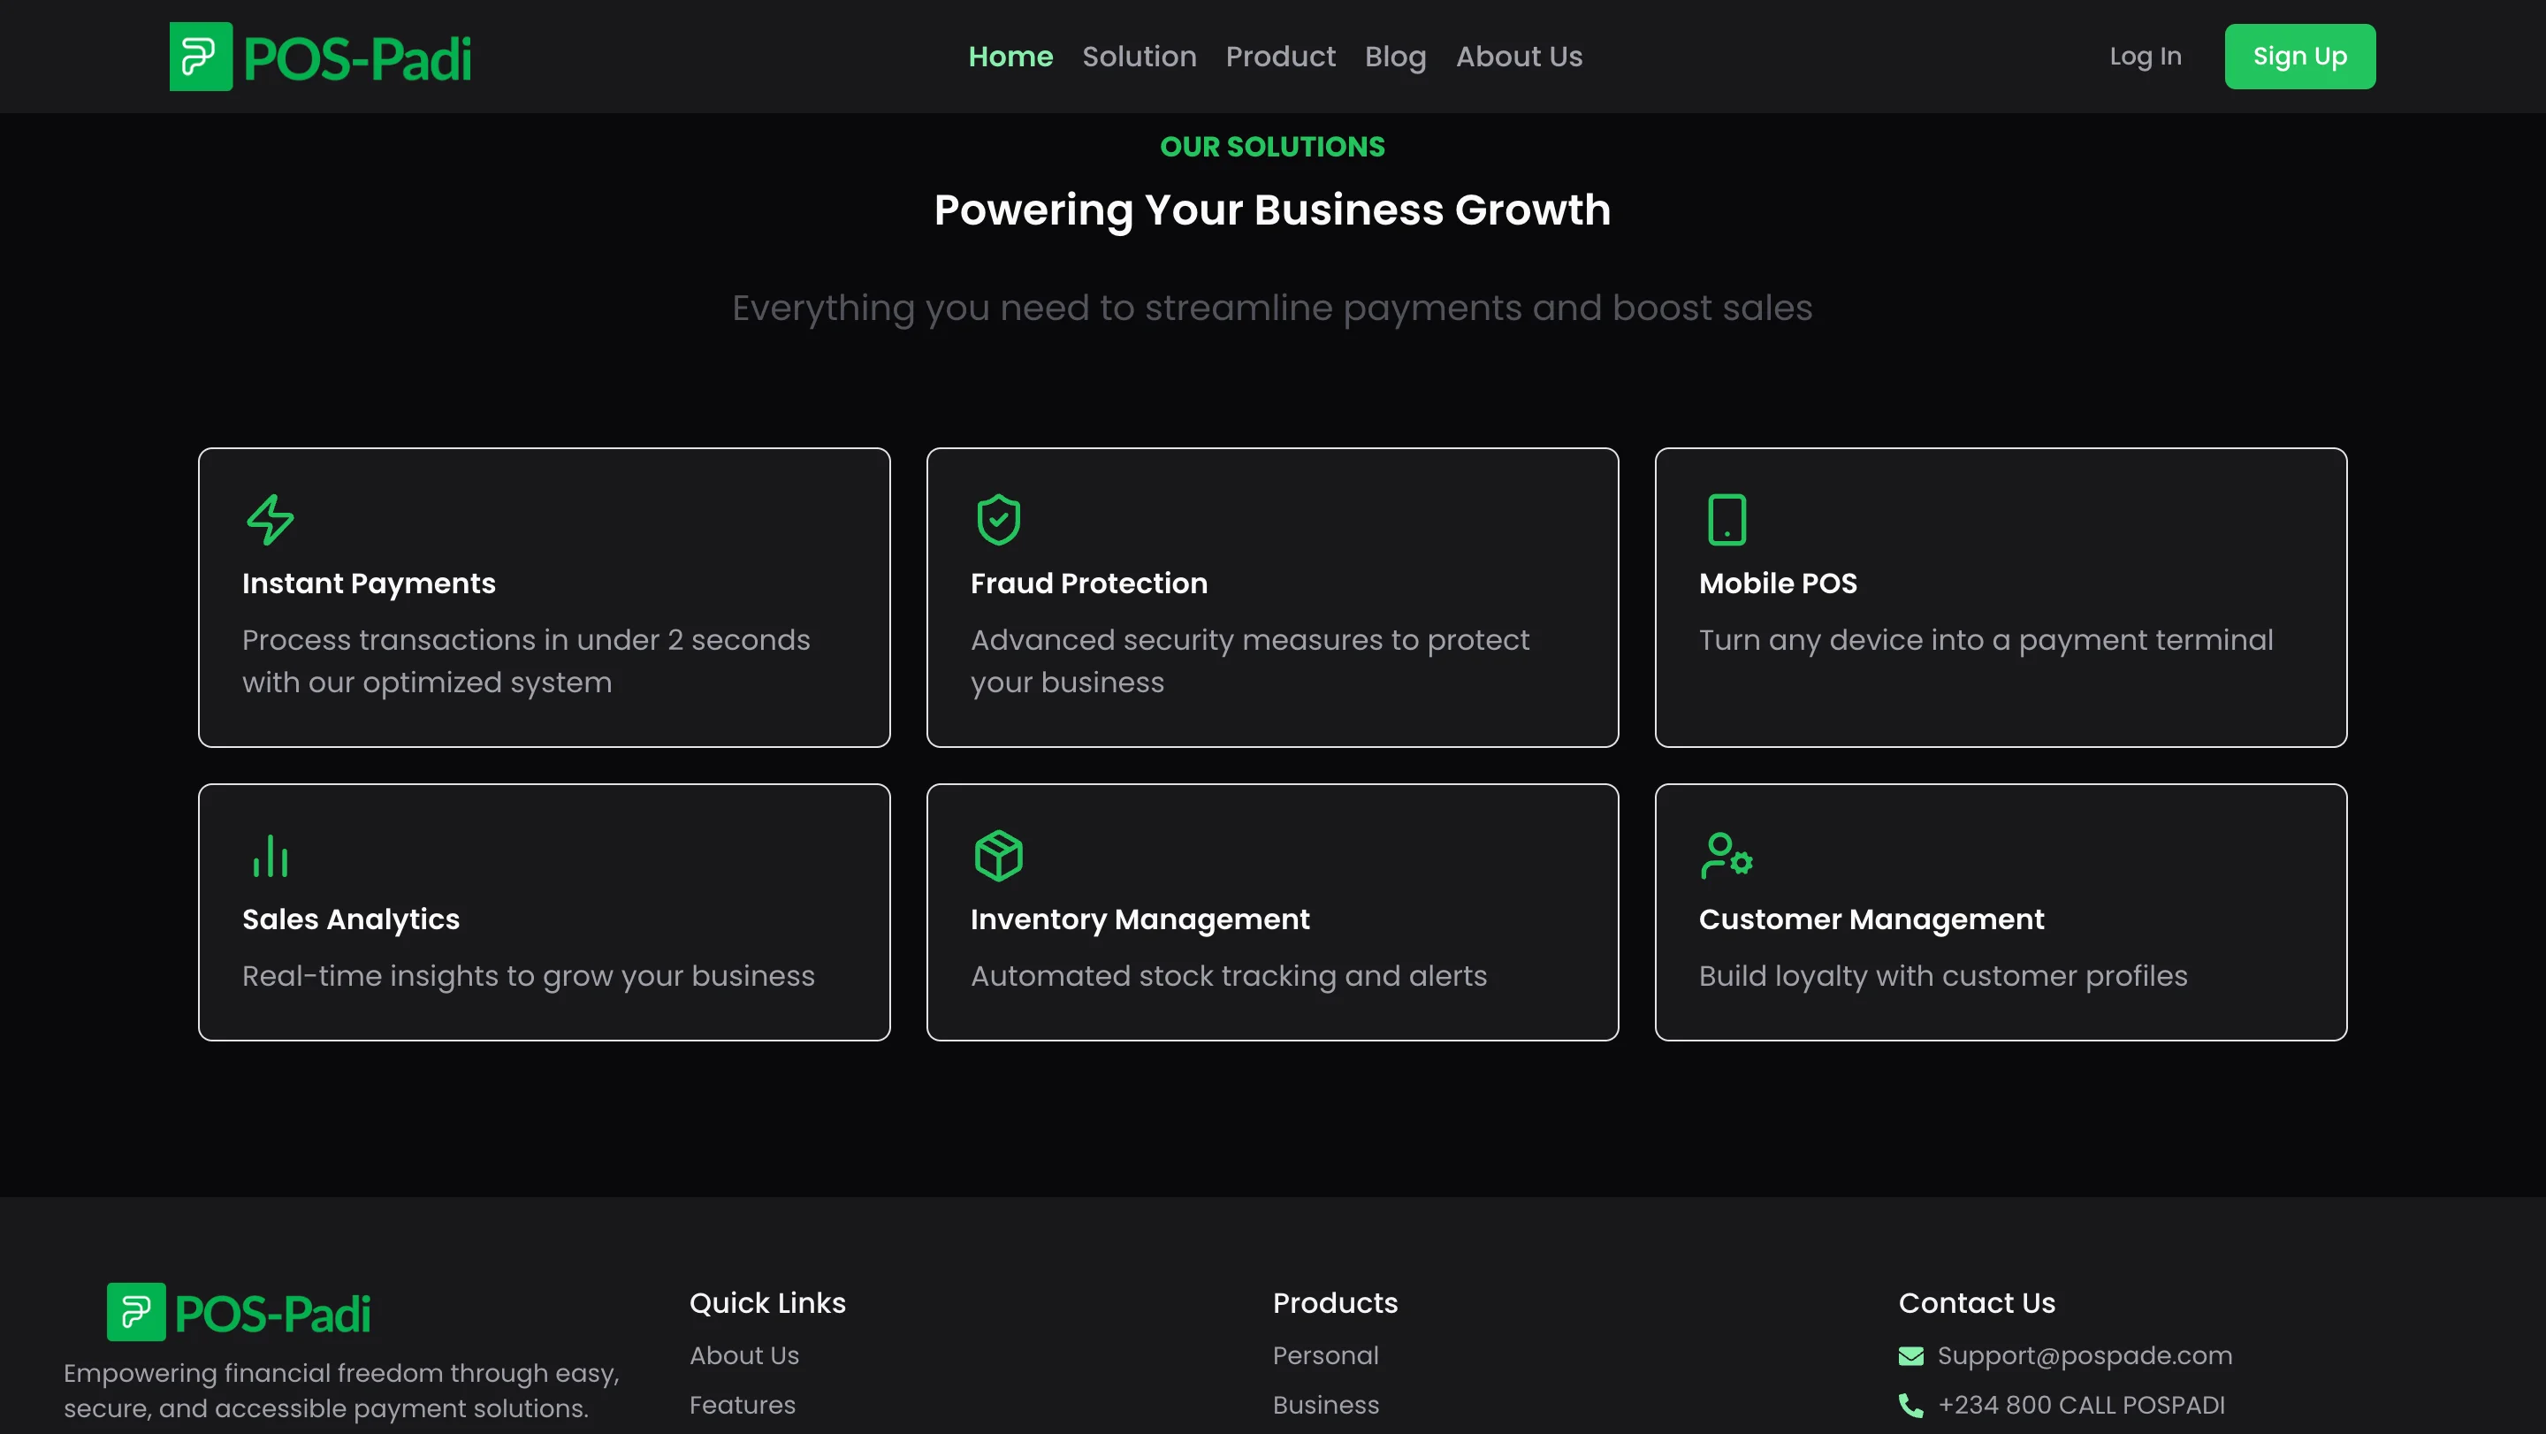Click the user-gear Customer Management icon

pos(1727,856)
